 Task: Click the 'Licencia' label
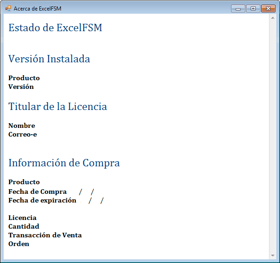click(x=22, y=218)
